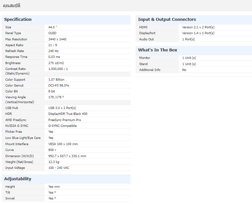
Task: Select the Response Time row label
Action: pos(16,57)
